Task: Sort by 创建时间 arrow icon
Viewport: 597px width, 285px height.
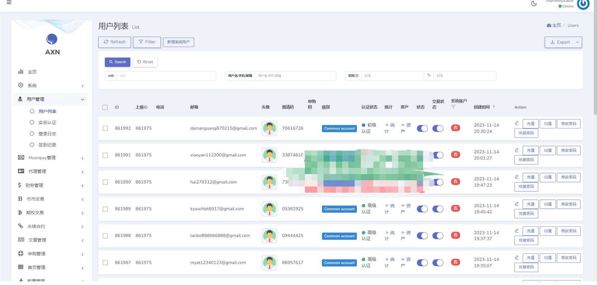Action: [494, 107]
